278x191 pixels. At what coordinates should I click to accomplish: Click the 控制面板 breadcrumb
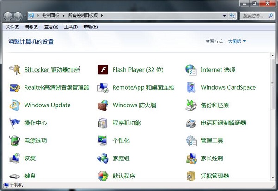pyautogui.click(x=51, y=16)
